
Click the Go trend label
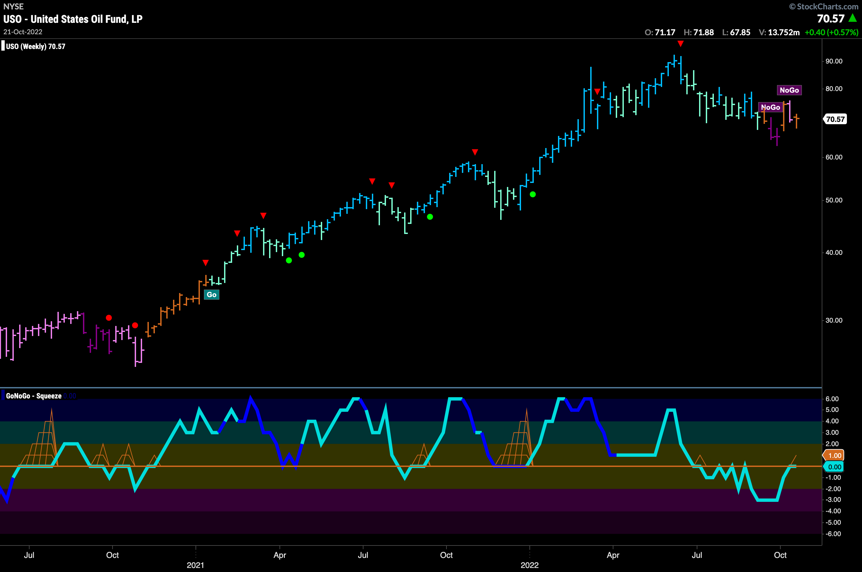tap(211, 295)
